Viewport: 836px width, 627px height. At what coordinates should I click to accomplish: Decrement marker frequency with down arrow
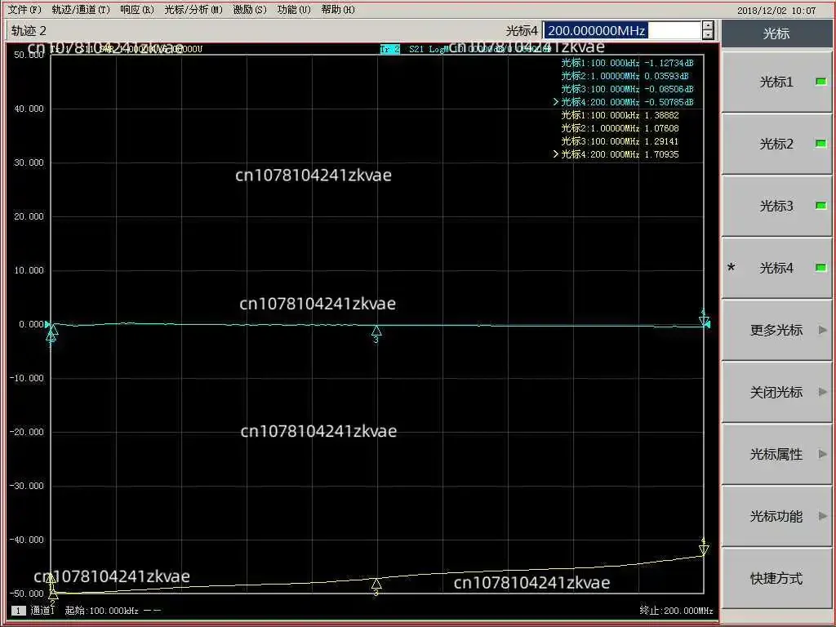pos(708,35)
